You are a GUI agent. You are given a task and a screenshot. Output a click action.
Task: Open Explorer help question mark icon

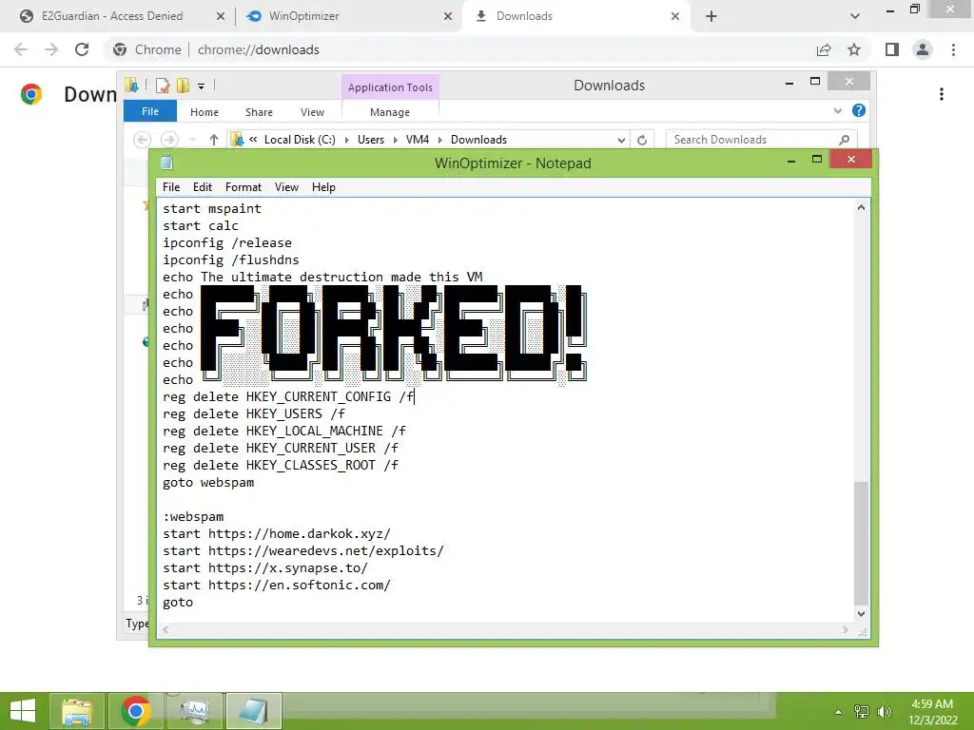coord(859,110)
